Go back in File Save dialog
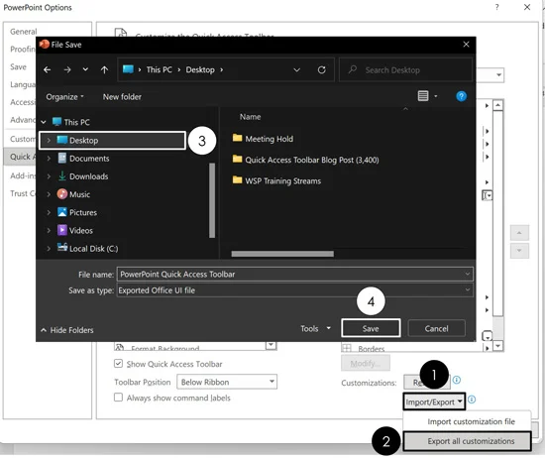This screenshot has height=458, width=545. [x=47, y=70]
